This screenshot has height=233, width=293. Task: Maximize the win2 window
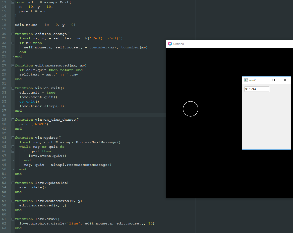pyautogui.click(x=273, y=80)
